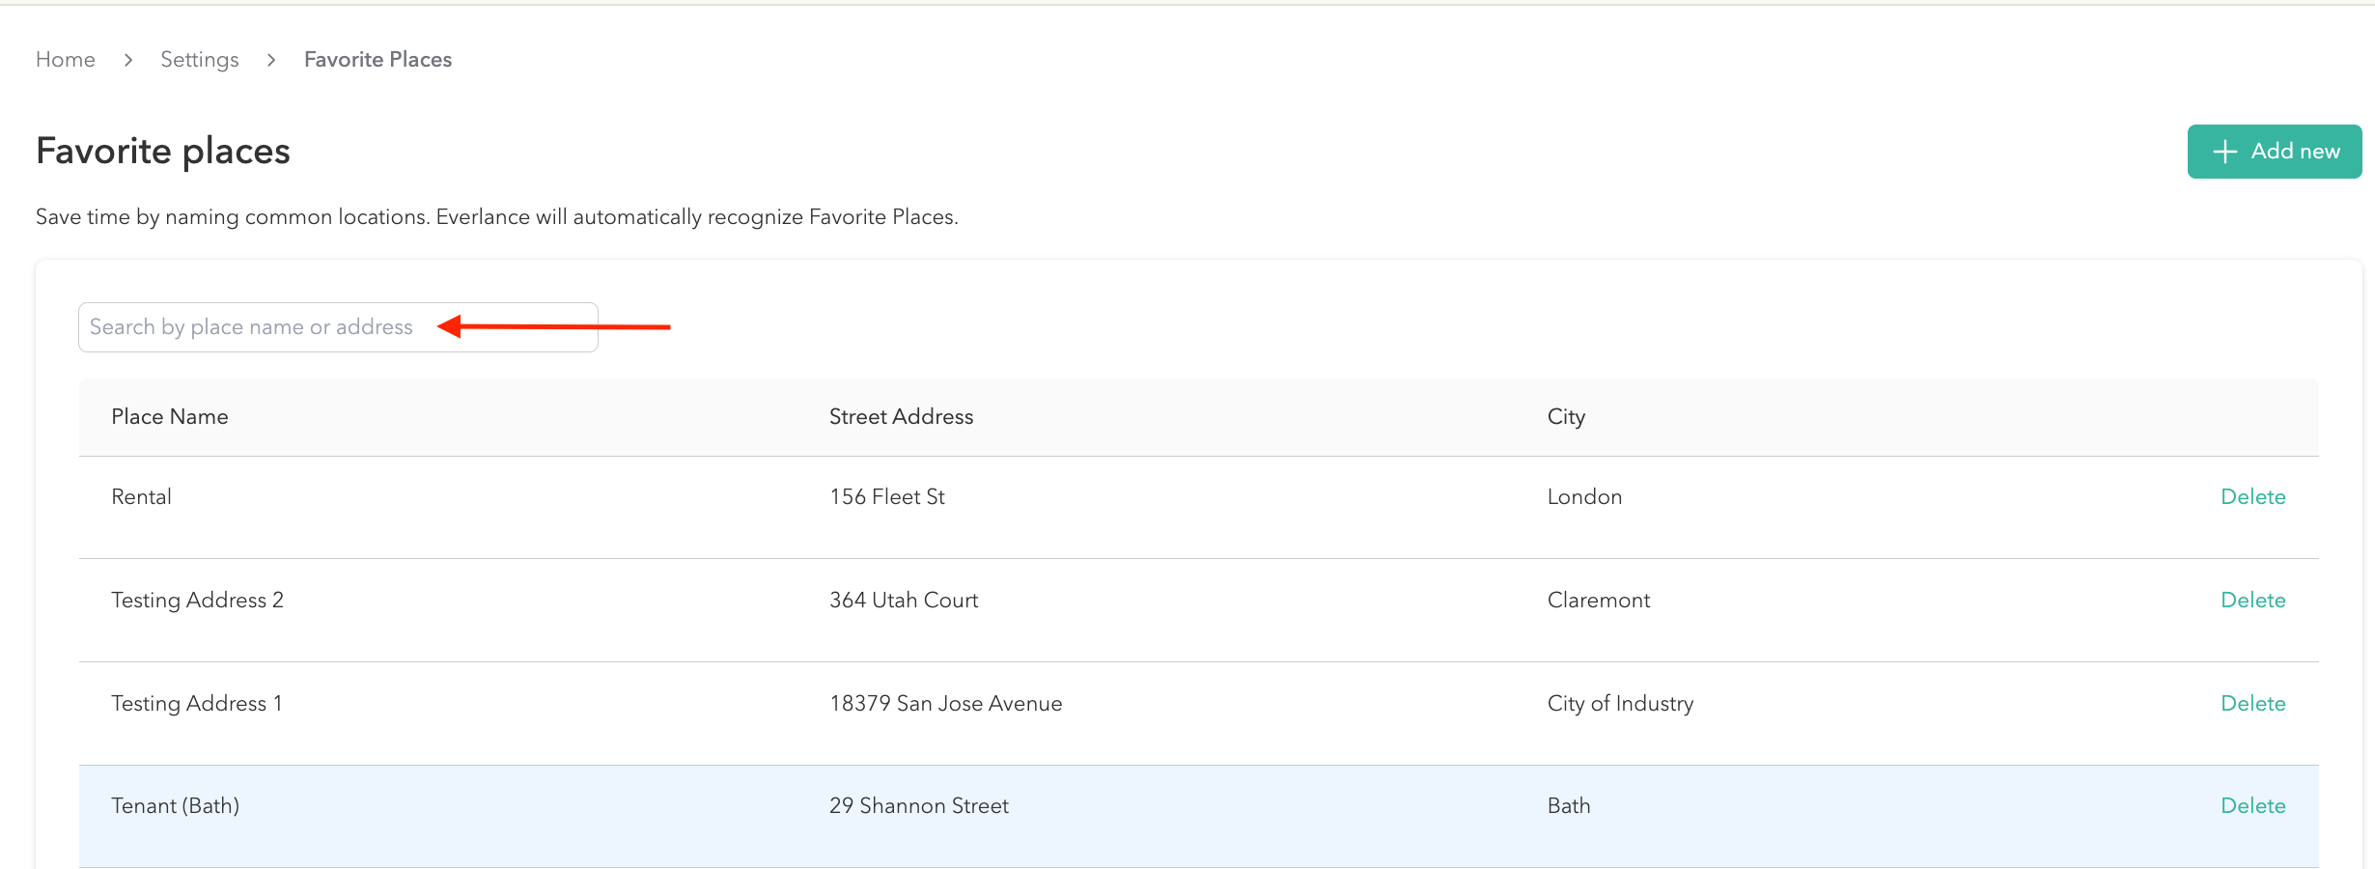Select the Testing Address 1 place name
Image resolution: width=2375 pixels, height=869 pixels.
(x=197, y=704)
